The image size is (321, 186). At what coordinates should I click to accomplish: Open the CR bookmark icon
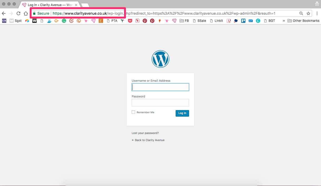pos(4,21)
